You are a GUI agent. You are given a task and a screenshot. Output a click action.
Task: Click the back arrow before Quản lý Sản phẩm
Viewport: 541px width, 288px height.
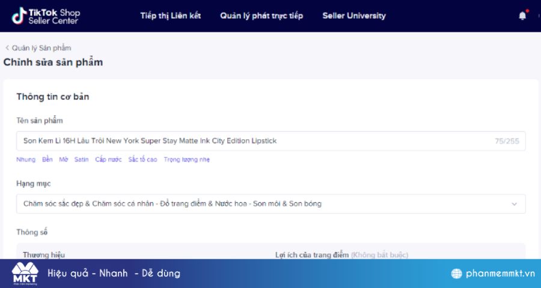(x=7, y=48)
